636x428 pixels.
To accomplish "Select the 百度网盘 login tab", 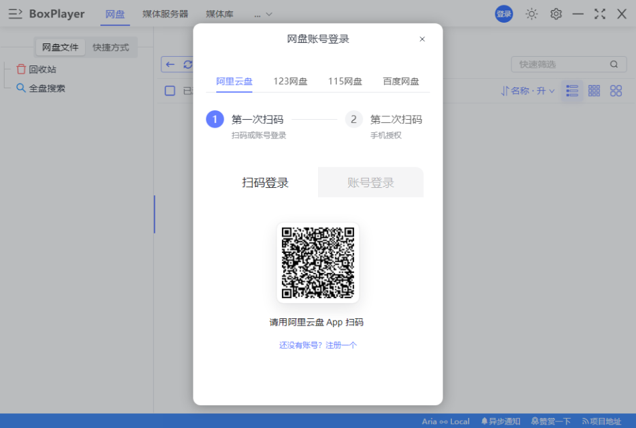I will pyautogui.click(x=401, y=82).
